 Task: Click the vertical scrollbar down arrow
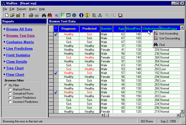tap(182, 111)
